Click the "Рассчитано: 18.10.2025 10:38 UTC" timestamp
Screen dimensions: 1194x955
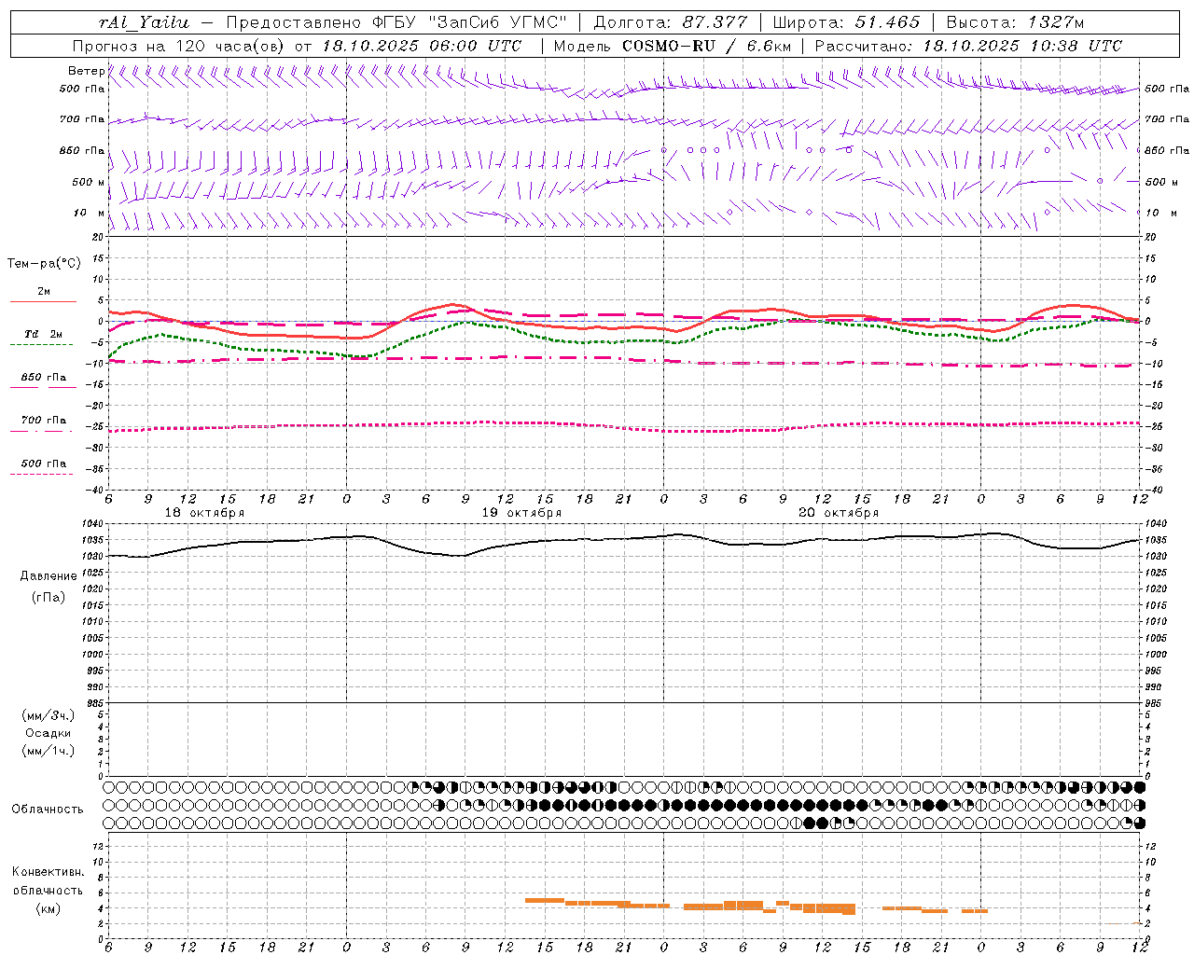coord(968,46)
